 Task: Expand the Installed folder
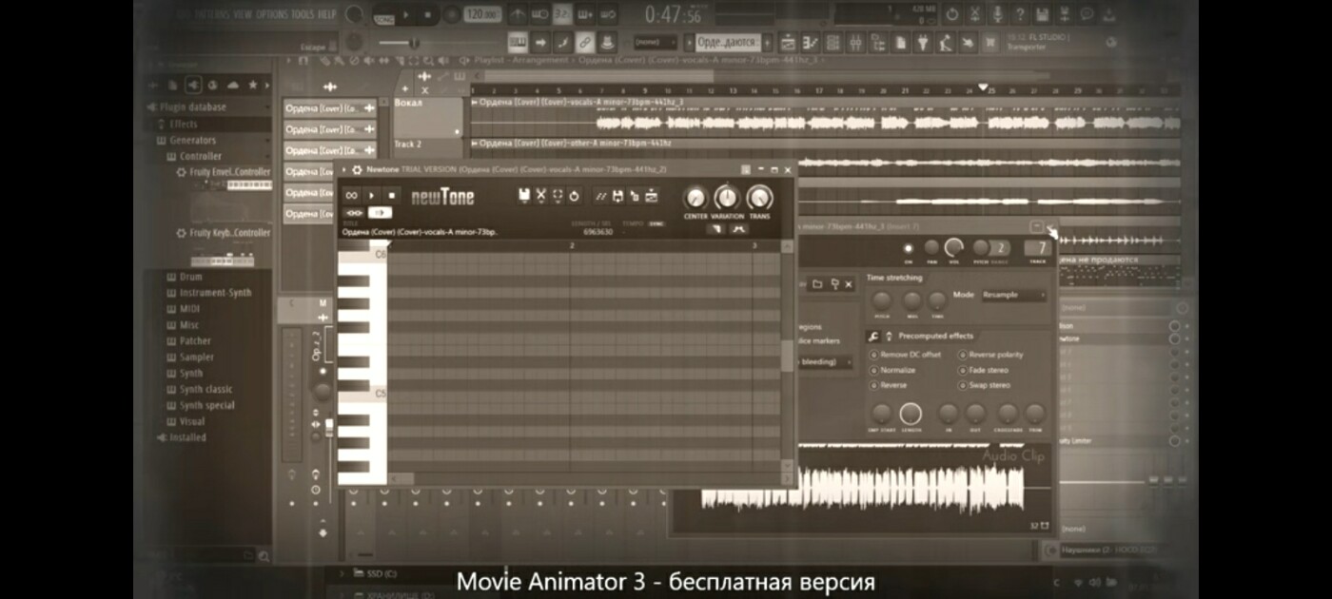[181, 437]
